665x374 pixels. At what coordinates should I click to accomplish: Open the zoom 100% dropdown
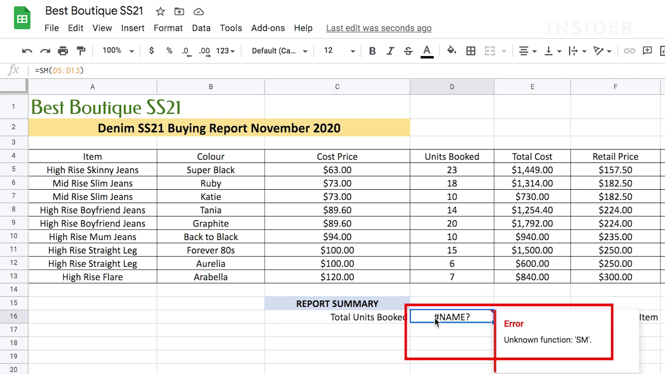[118, 51]
